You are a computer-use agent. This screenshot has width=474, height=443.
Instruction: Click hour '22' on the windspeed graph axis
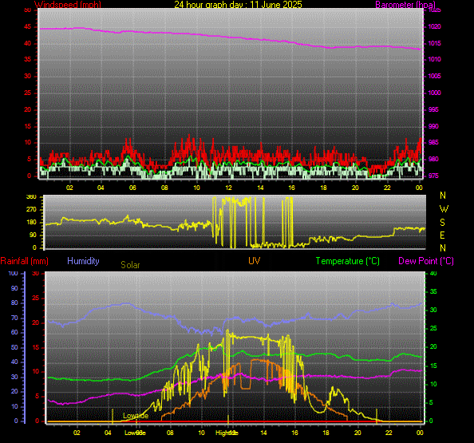pyautogui.click(x=387, y=188)
